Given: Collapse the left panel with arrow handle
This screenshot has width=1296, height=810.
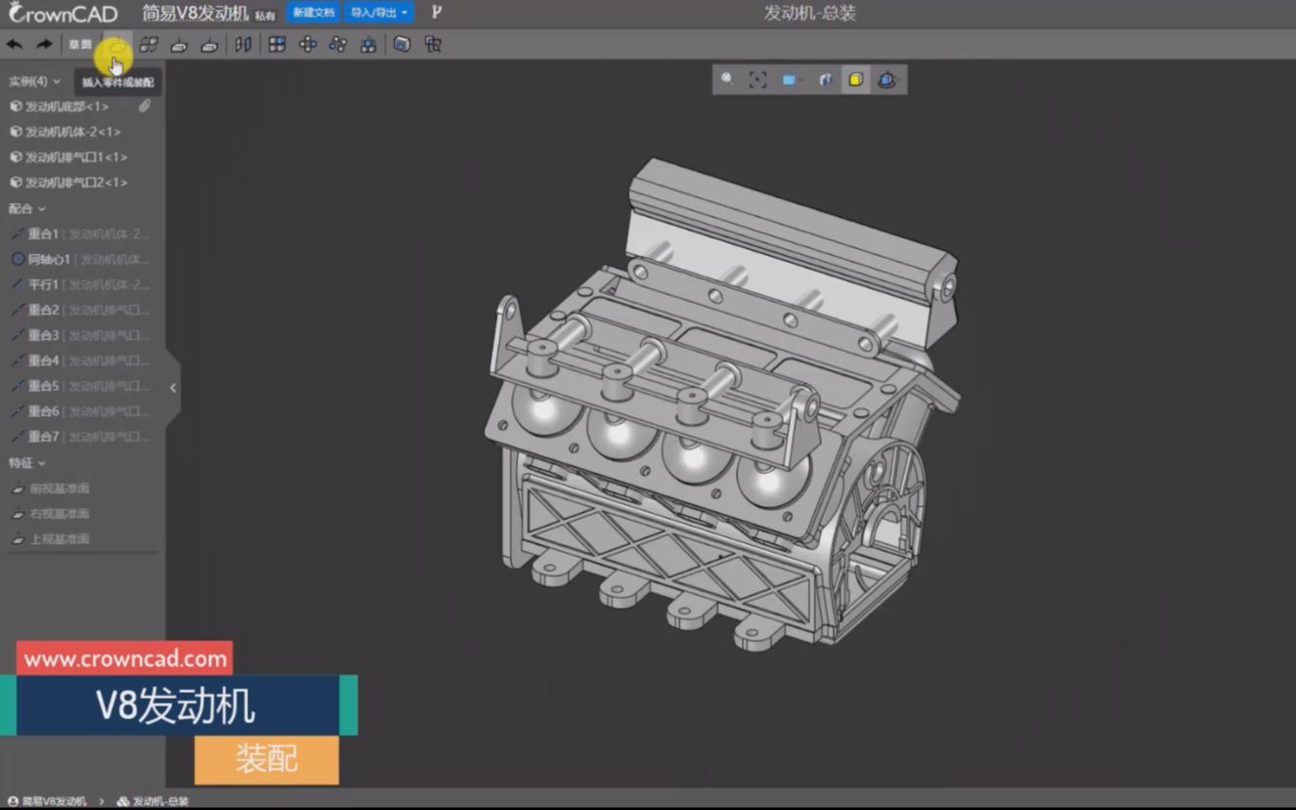Looking at the screenshot, I should coord(173,388).
